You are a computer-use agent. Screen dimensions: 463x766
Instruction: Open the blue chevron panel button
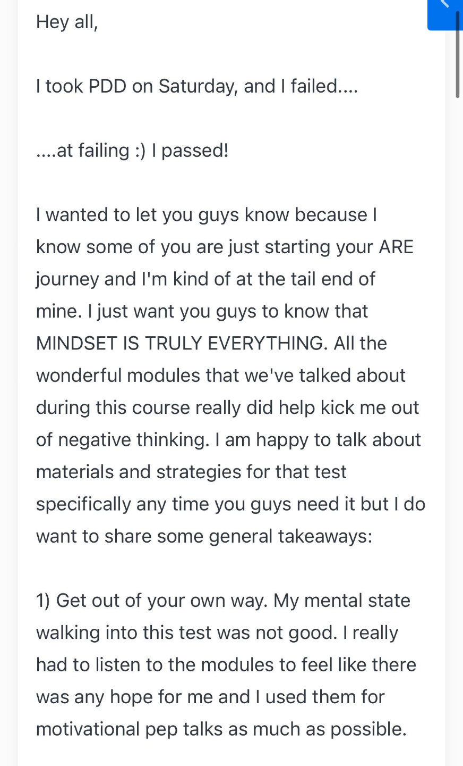click(445, 14)
